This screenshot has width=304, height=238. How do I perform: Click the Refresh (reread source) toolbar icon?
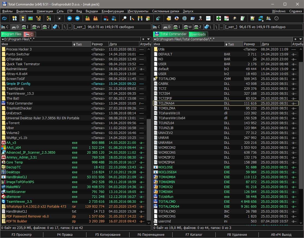click(x=4, y=19)
